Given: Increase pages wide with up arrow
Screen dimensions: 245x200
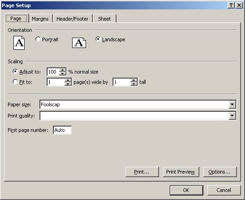Looking at the screenshot, I should [x=68, y=80].
